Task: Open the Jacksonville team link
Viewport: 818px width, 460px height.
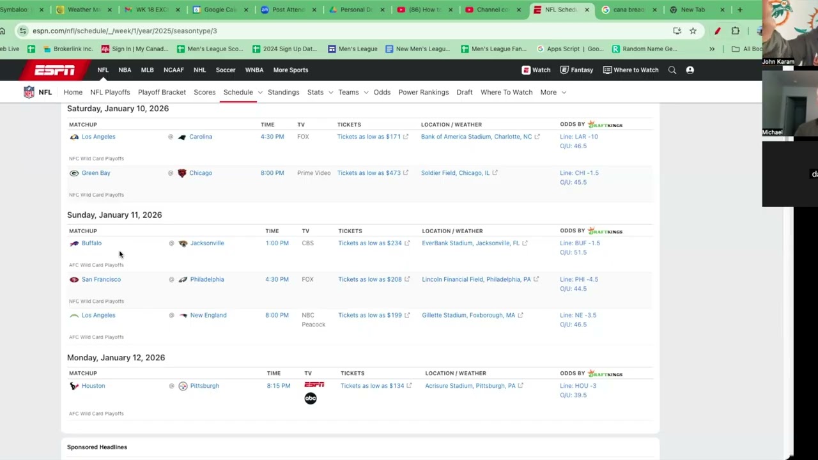Action: click(x=207, y=243)
